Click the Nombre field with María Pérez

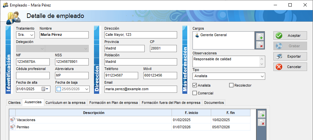[x=64, y=35]
